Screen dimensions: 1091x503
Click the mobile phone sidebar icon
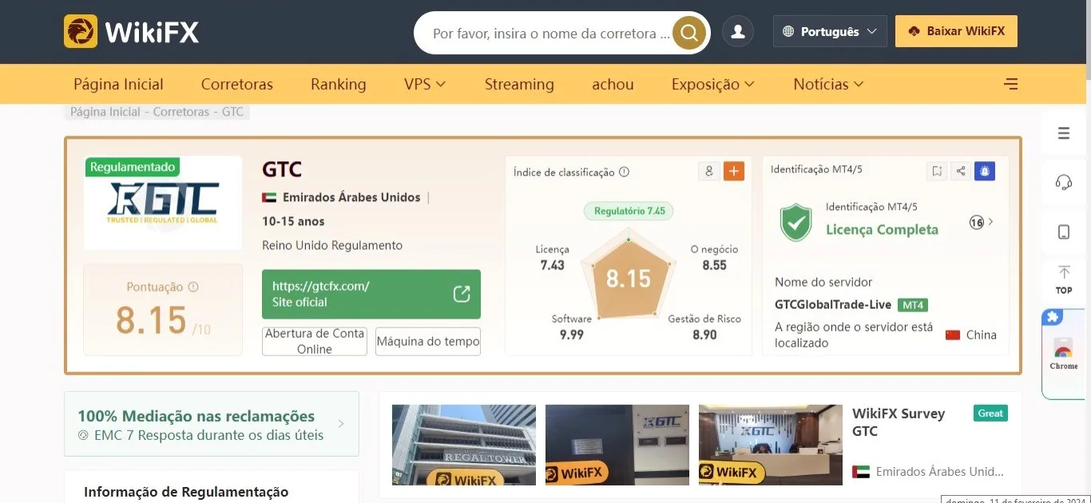tap(1064, 232)
